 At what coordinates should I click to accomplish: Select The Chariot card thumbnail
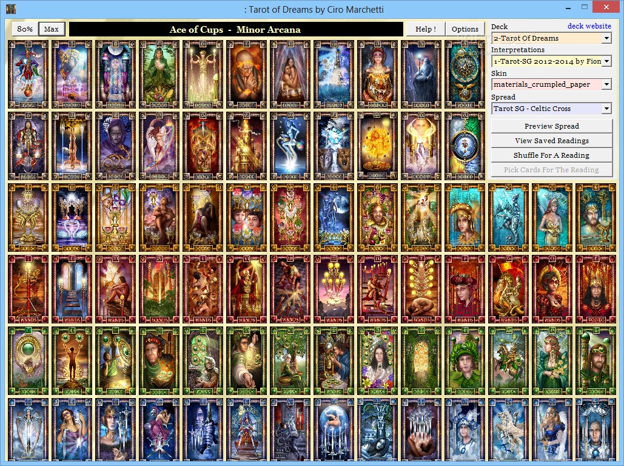(x=334, y=74)
